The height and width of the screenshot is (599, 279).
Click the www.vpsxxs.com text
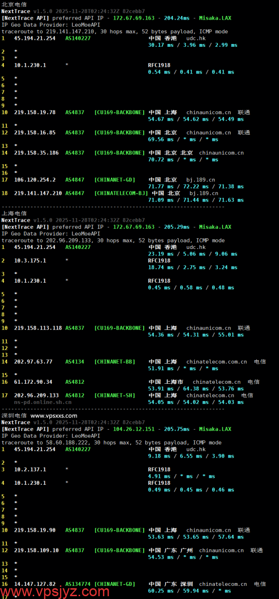coord(54,416)
